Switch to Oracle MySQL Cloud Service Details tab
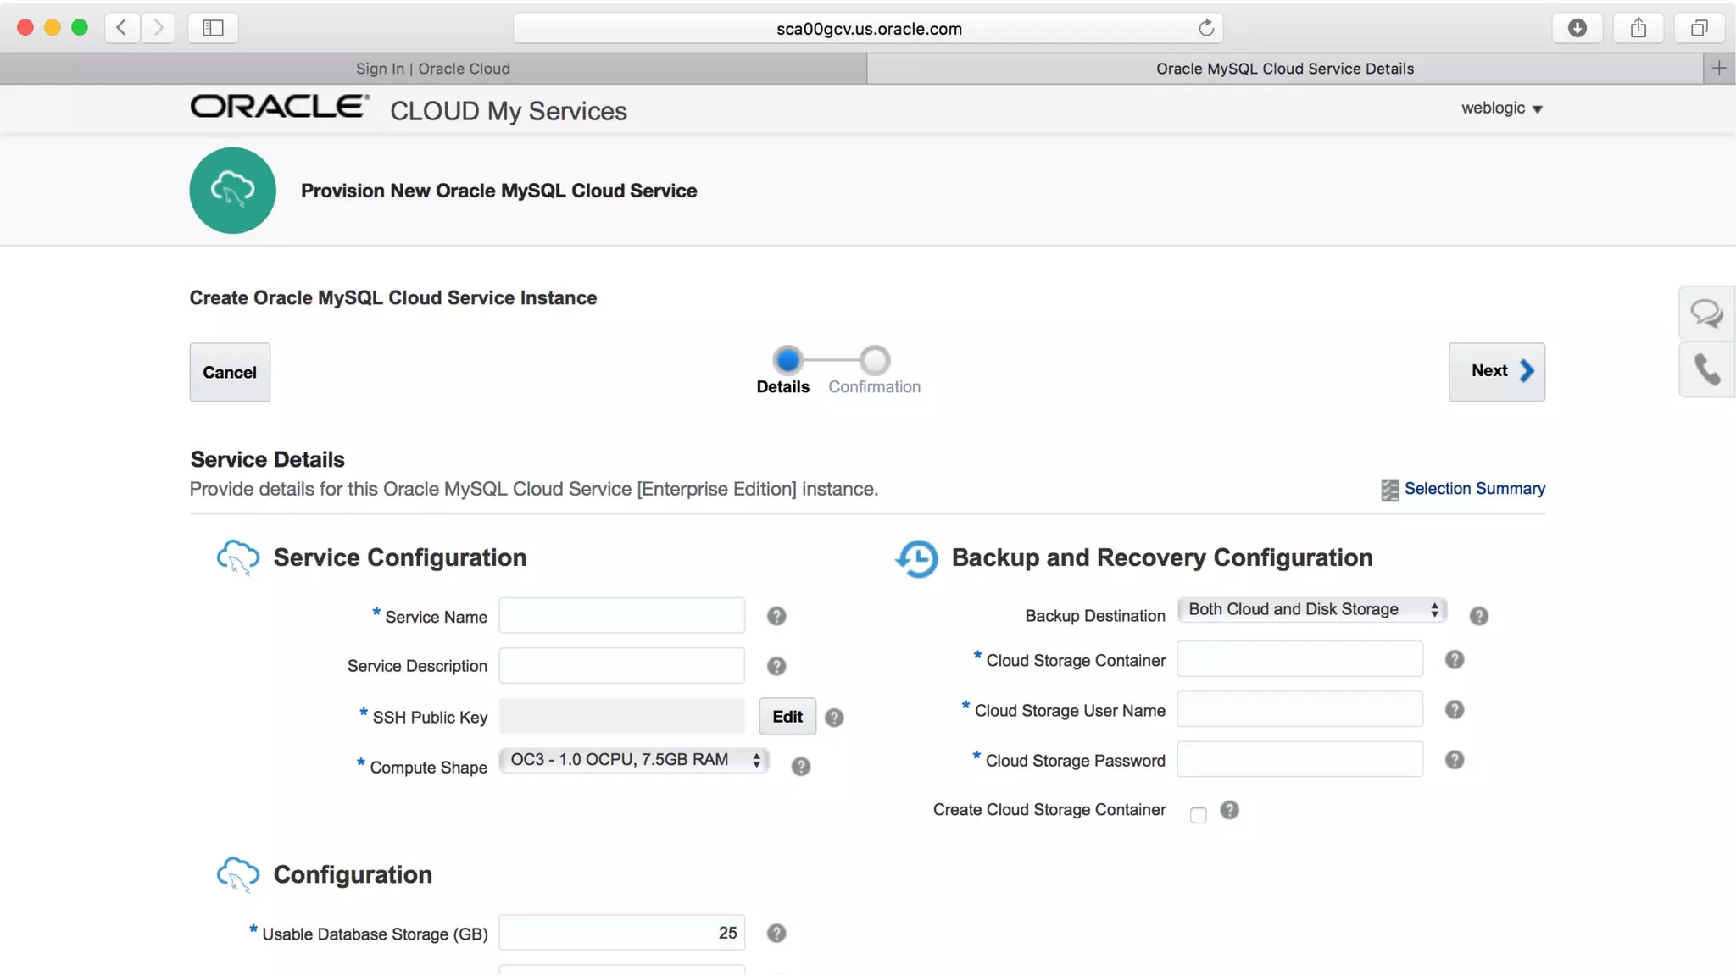The image size is (1736, 976). 1284,69
